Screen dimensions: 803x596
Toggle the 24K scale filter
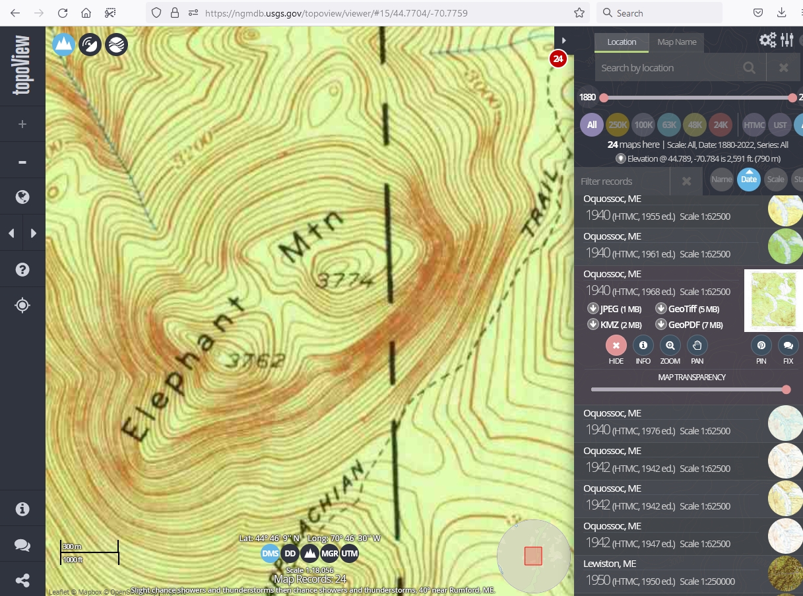click(x=720, y=125)
